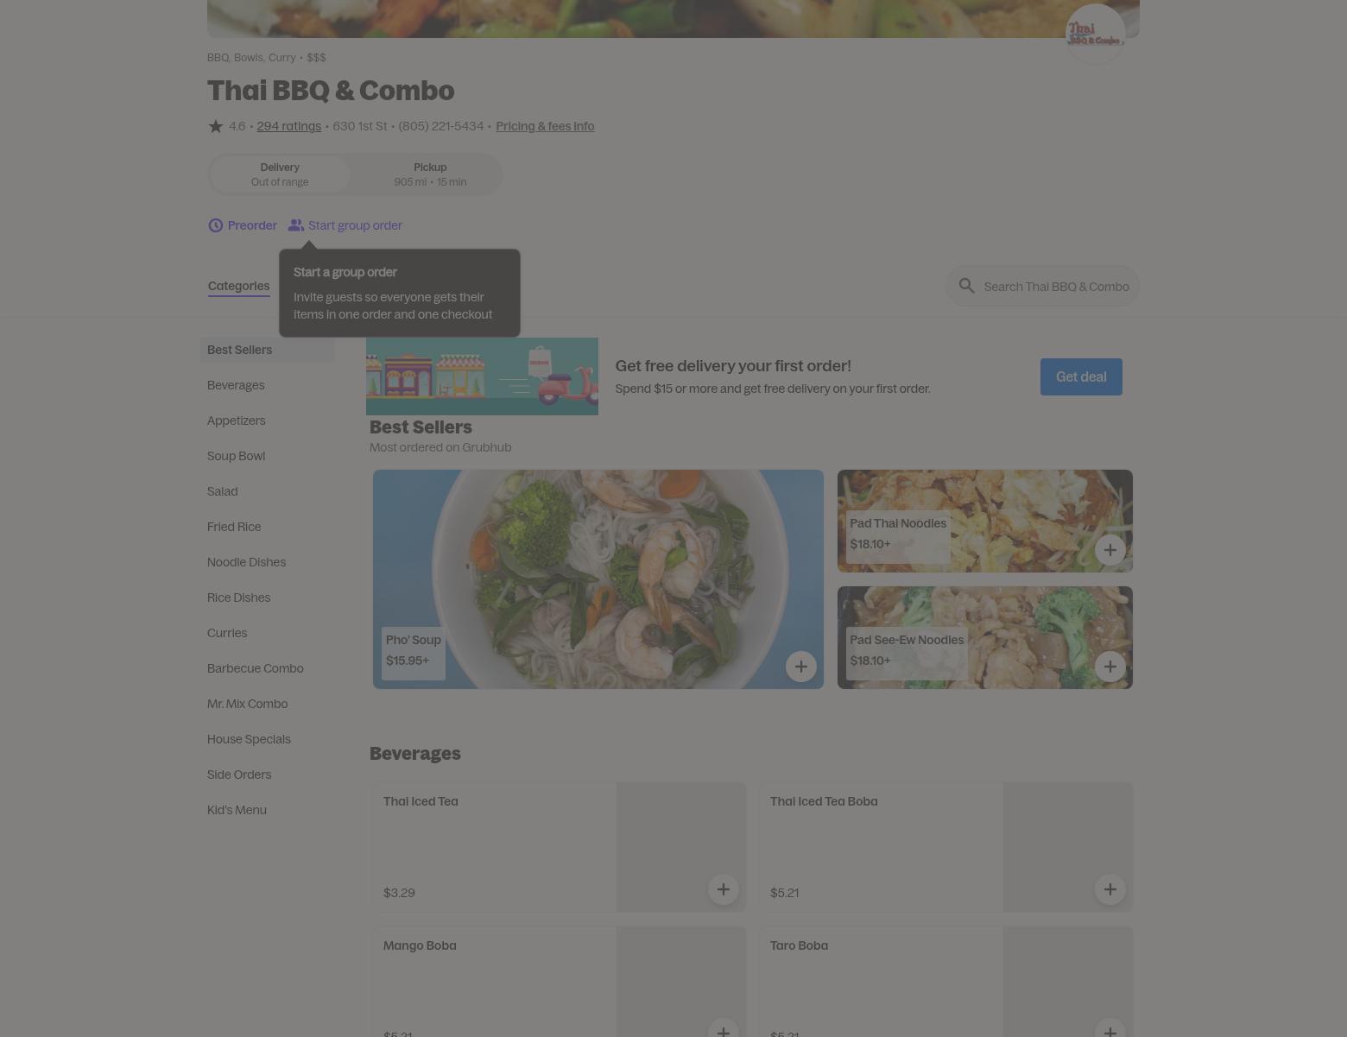The height and width of the screenshot is (1037, 1347).
Task: Click the Preorder clock icon
Action: pyautogui.click(x=216, y=225)
